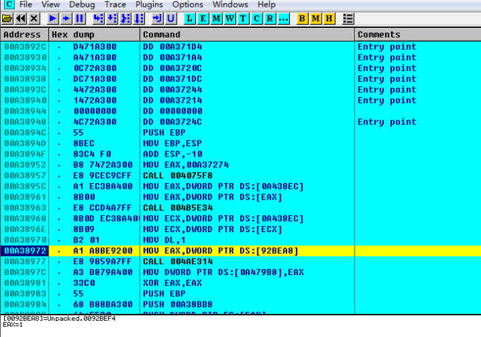Image resolution: width=481 pixels, height=337 pixels.
Task: Select the MOV EBP,ESP command
Action: 172,144
